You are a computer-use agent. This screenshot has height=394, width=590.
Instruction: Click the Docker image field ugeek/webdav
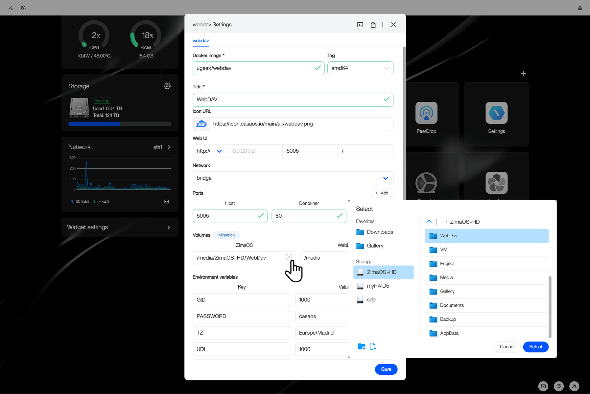[258, 68]
